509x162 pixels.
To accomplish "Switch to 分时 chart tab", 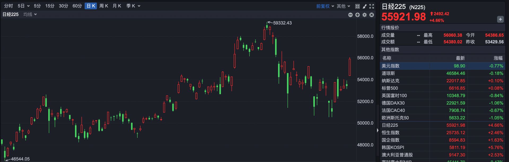I will pyautogui.click(x=8, y=6).
